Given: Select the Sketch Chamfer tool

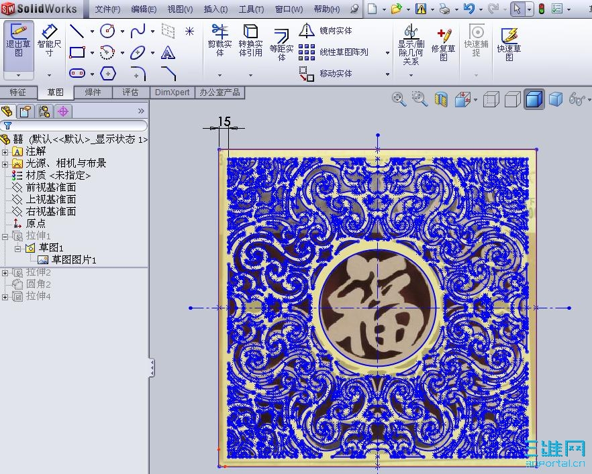Looking at the screenshot, I should (168, 73).
